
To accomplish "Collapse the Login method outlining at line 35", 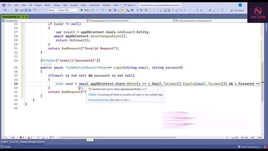I will point(24,68).
